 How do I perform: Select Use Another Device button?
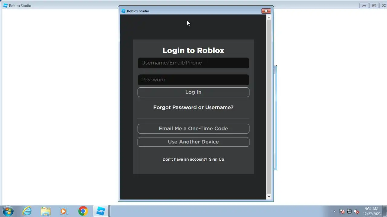click(x=193, y=142)
